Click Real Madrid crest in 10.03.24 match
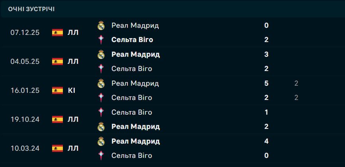 101,141
